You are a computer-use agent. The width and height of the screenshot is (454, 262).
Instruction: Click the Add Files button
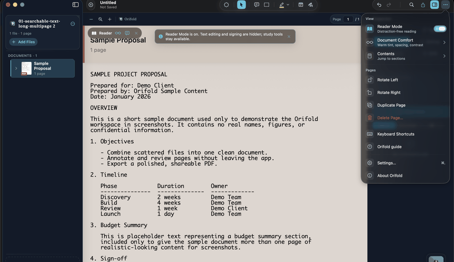[x=23, y=42]
